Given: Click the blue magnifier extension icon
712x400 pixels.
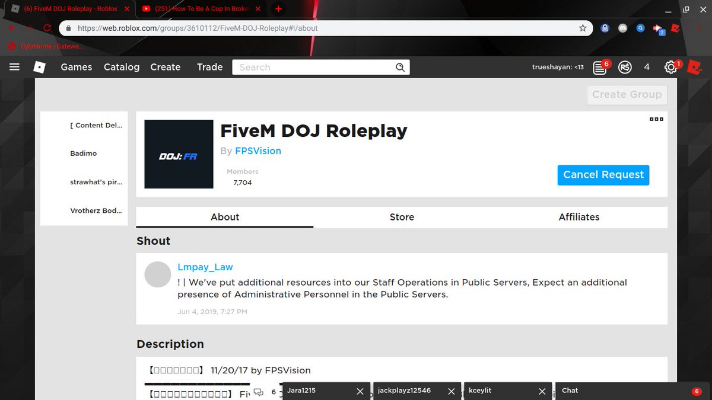Looking at the screenshot, I should tap(640, 28).
